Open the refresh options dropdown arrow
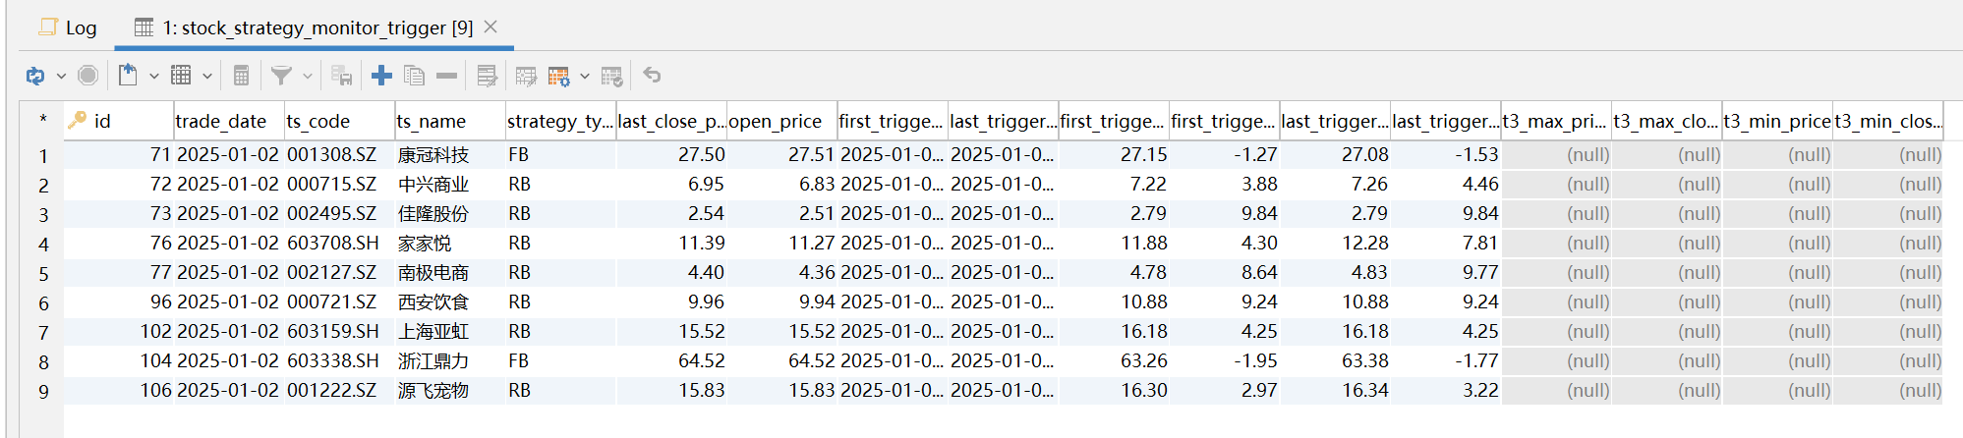Viewport: 1963px width, 438px height. click(61, 76)
